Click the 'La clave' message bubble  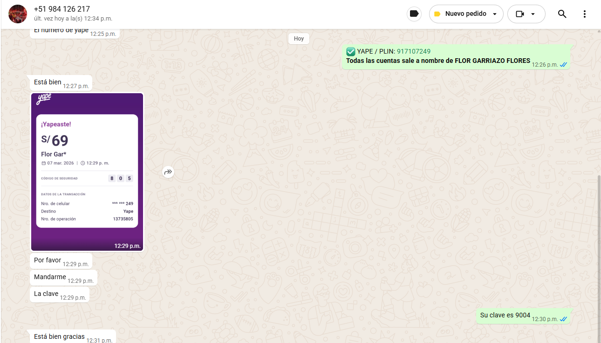(x=46, y=294)
